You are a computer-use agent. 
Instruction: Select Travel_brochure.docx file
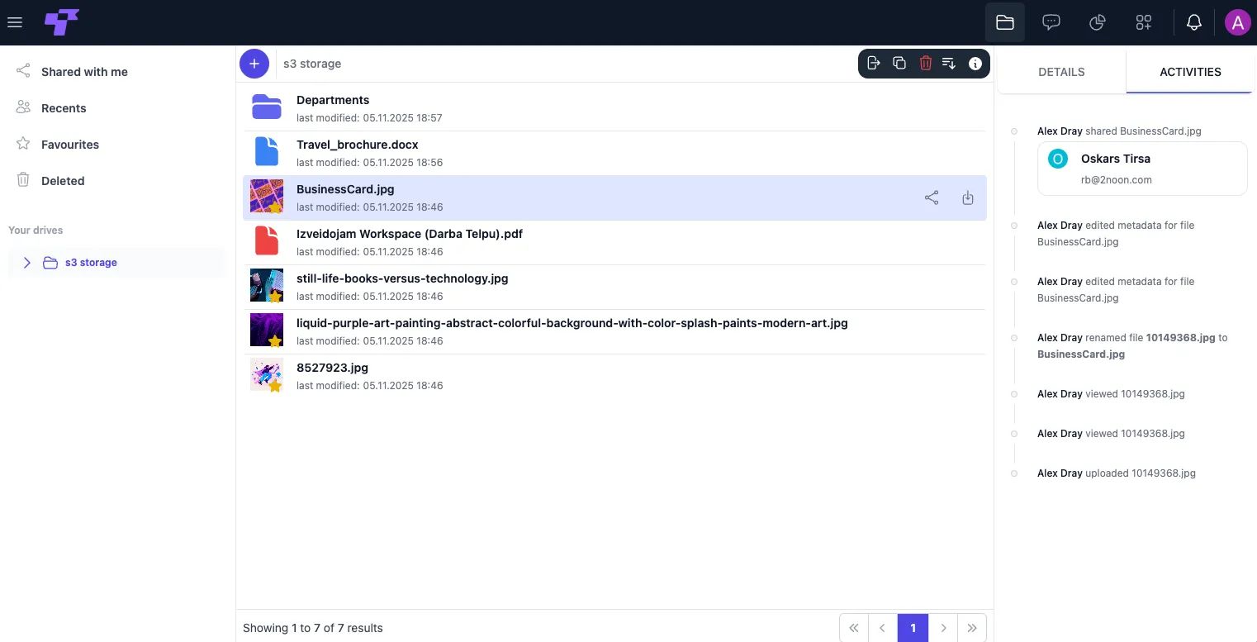click(x=614, y=153)
